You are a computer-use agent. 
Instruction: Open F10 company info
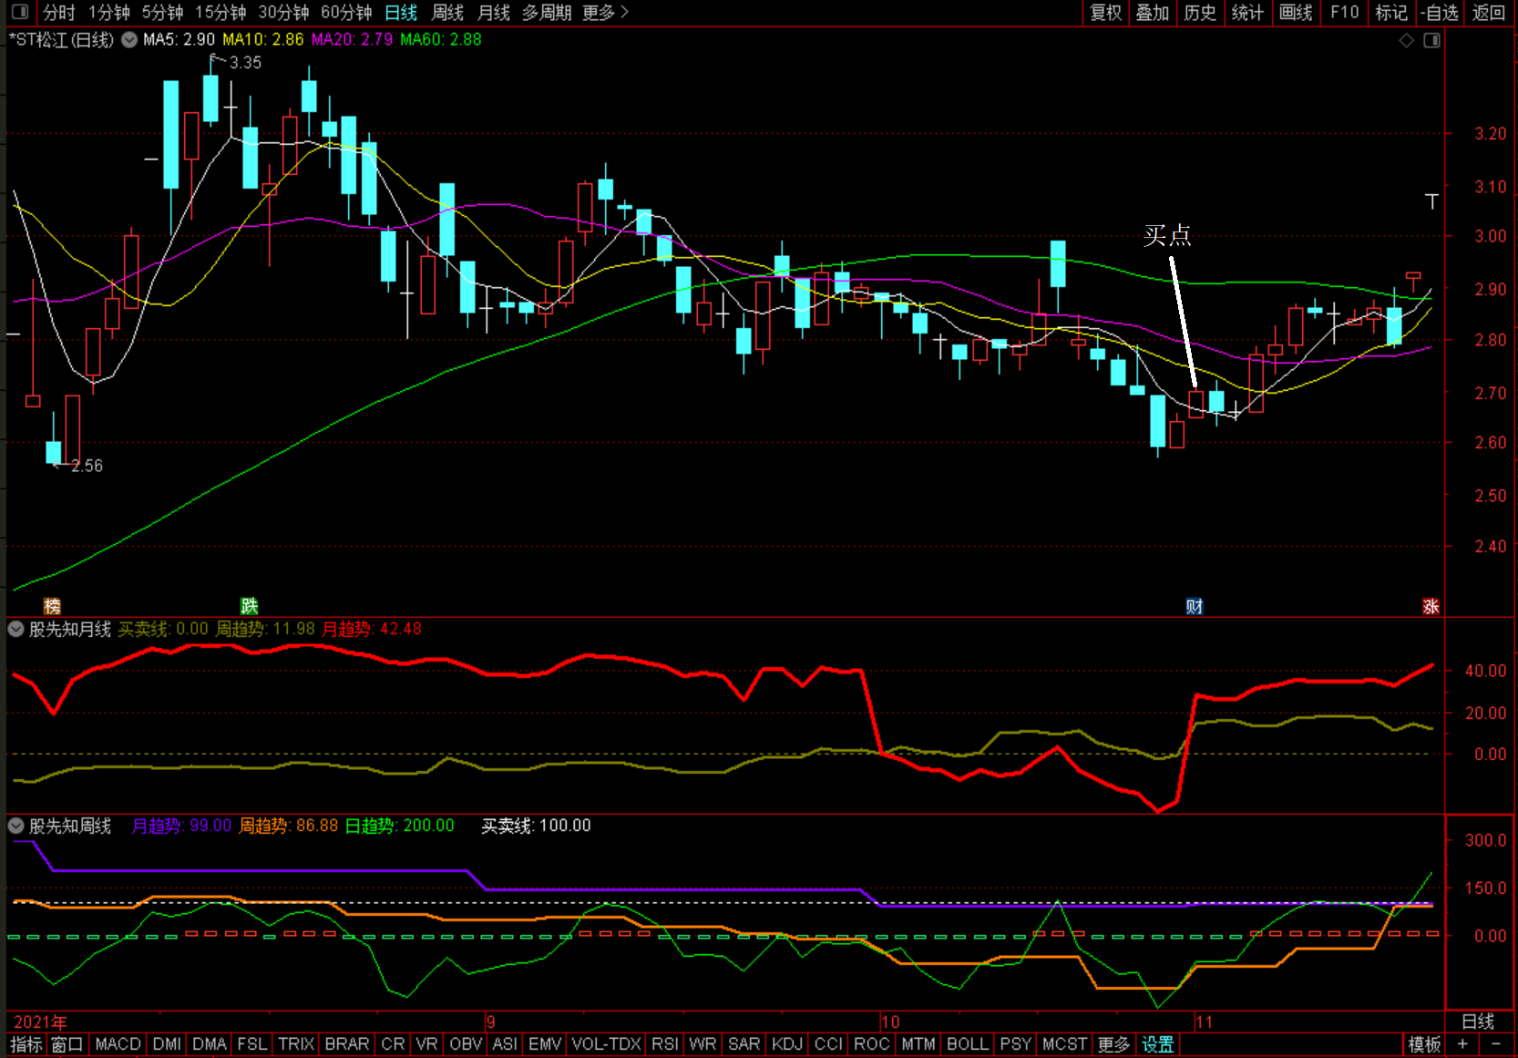click(1344, 12)
